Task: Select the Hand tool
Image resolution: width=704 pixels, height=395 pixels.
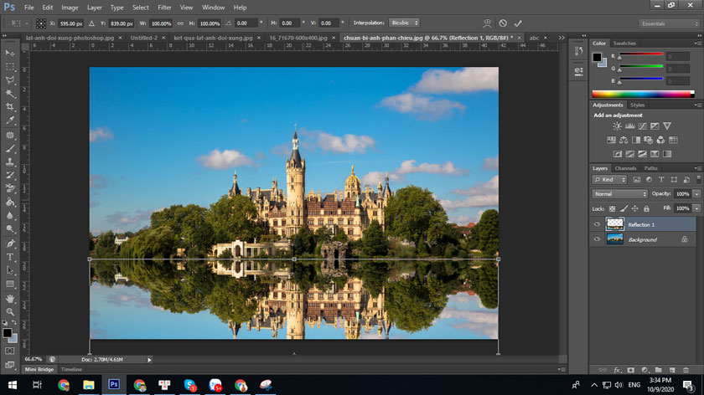Action: [10, 299]
